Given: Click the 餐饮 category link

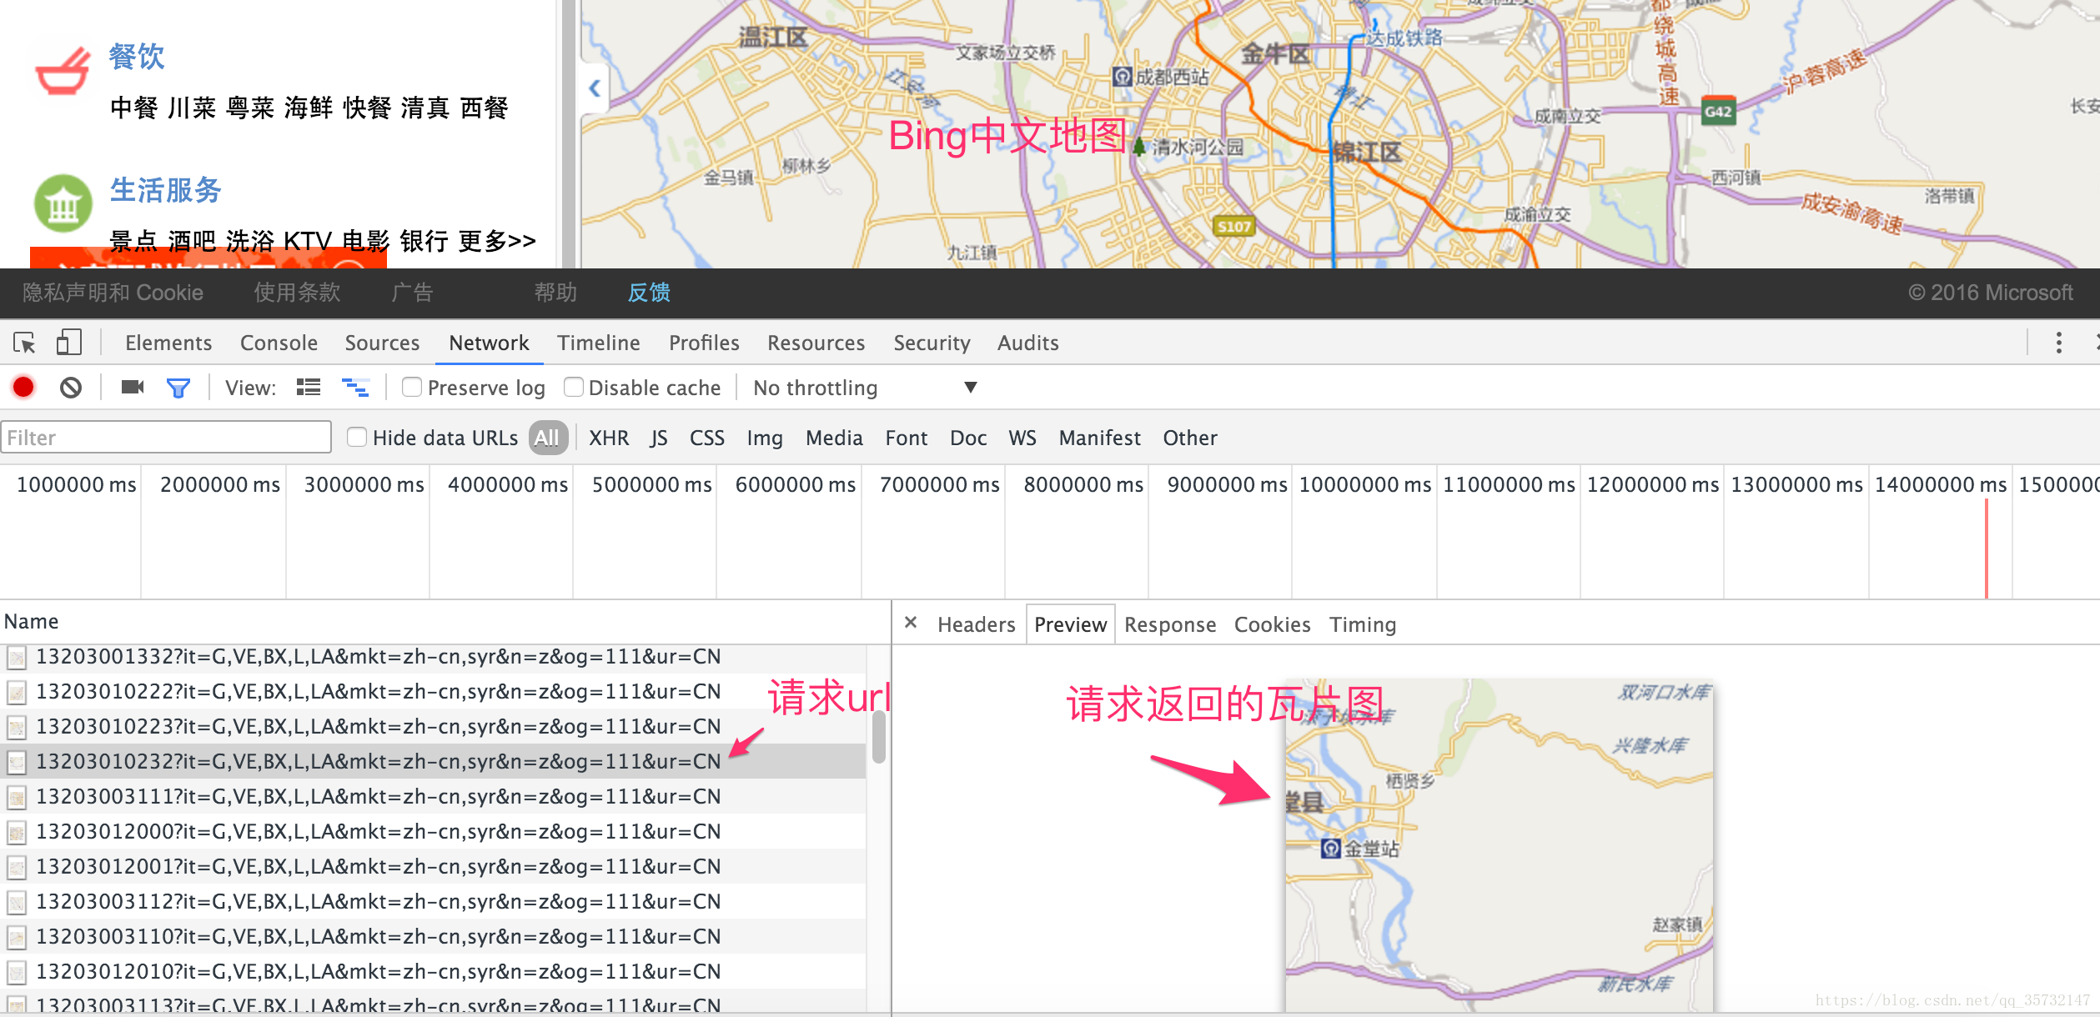Looking at the screenshot, I should 137,57.
